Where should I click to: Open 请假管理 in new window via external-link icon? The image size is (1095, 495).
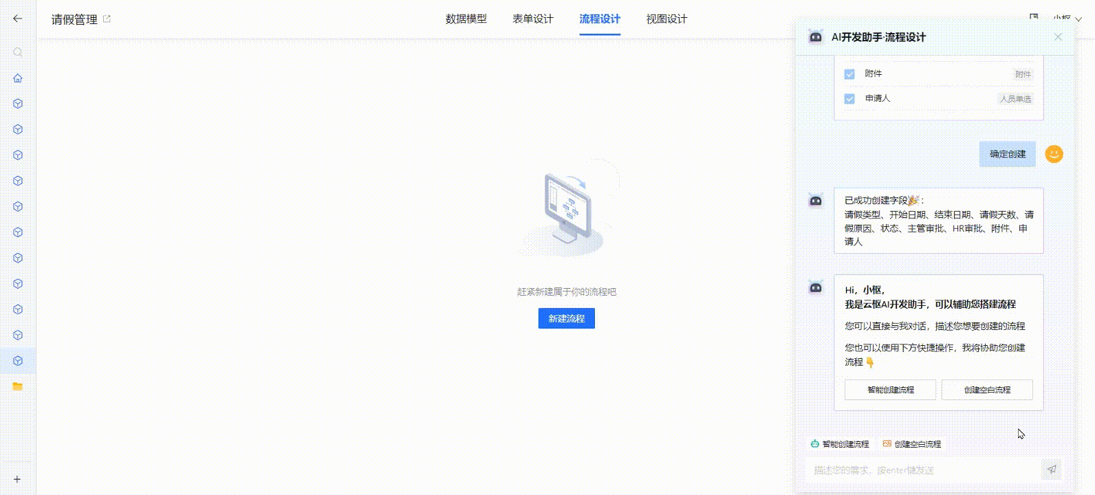click(x=107, y=19)
